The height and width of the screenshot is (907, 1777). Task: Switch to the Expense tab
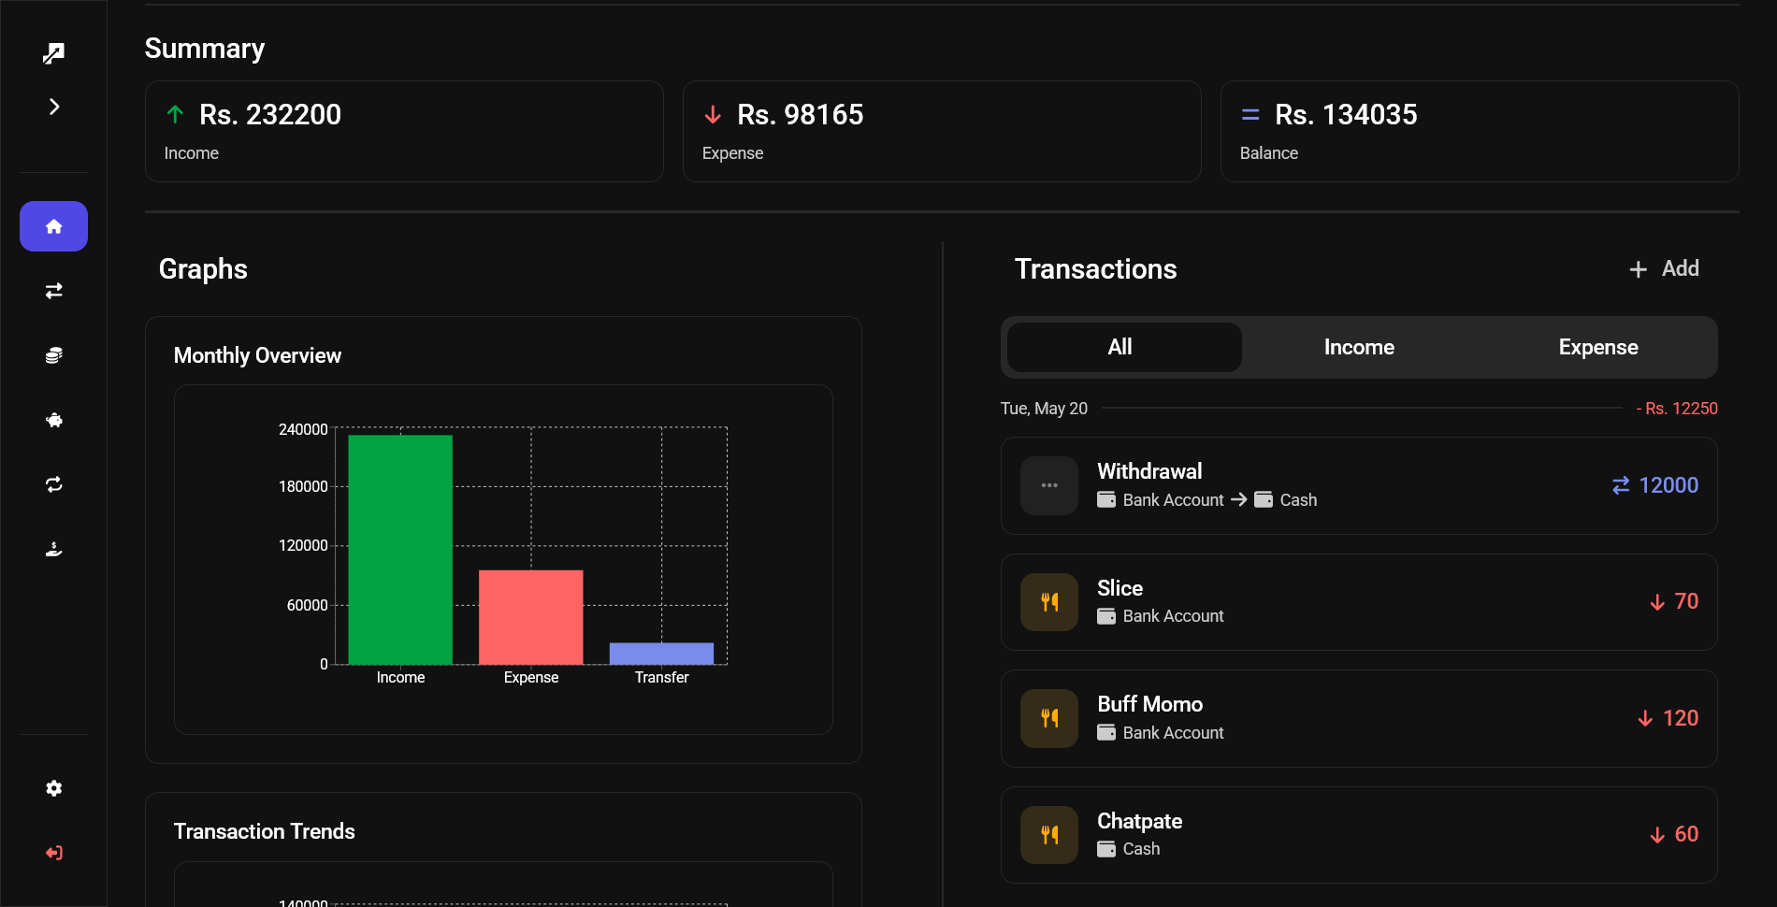coord(1597,347)
